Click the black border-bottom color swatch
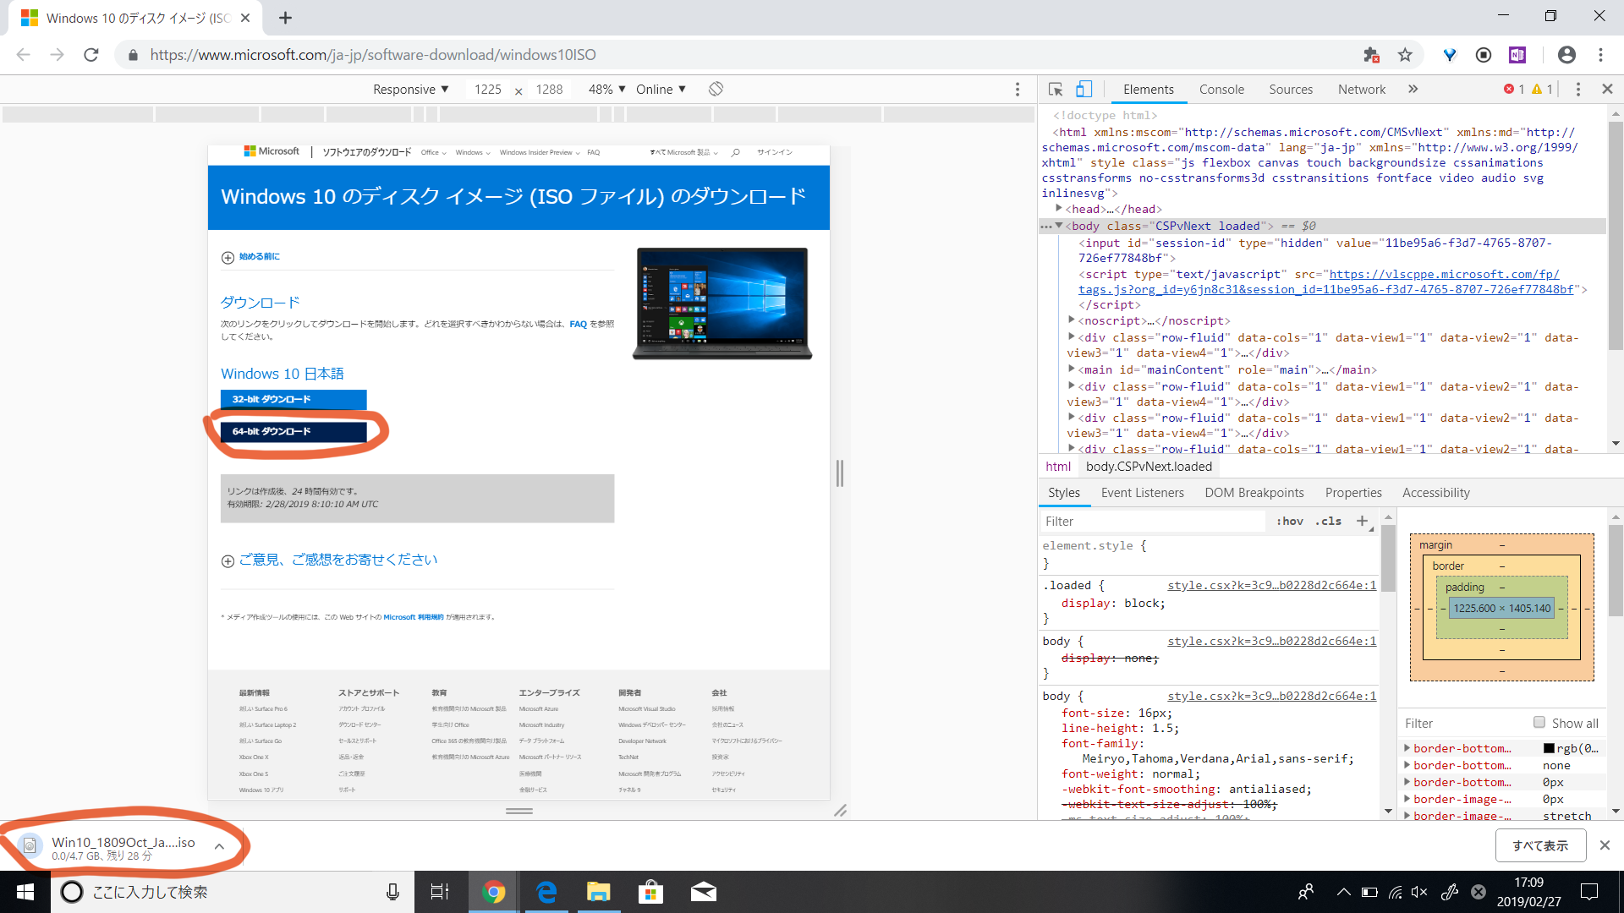 [x=1549, y=748]
